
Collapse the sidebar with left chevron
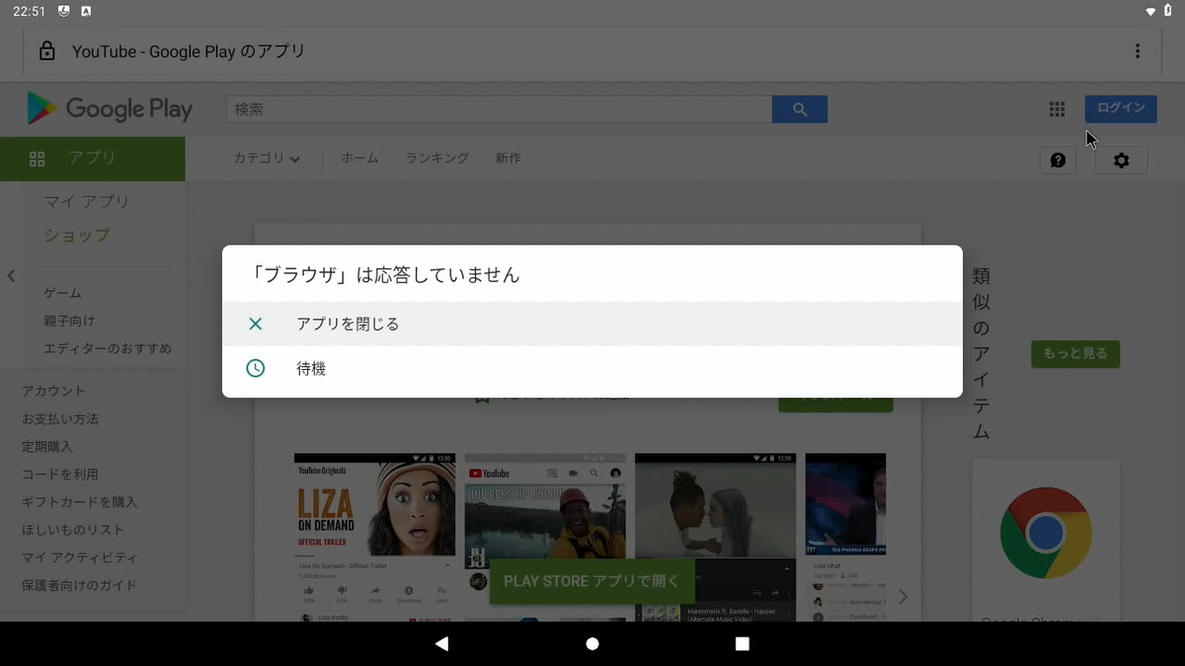(11, 276)
